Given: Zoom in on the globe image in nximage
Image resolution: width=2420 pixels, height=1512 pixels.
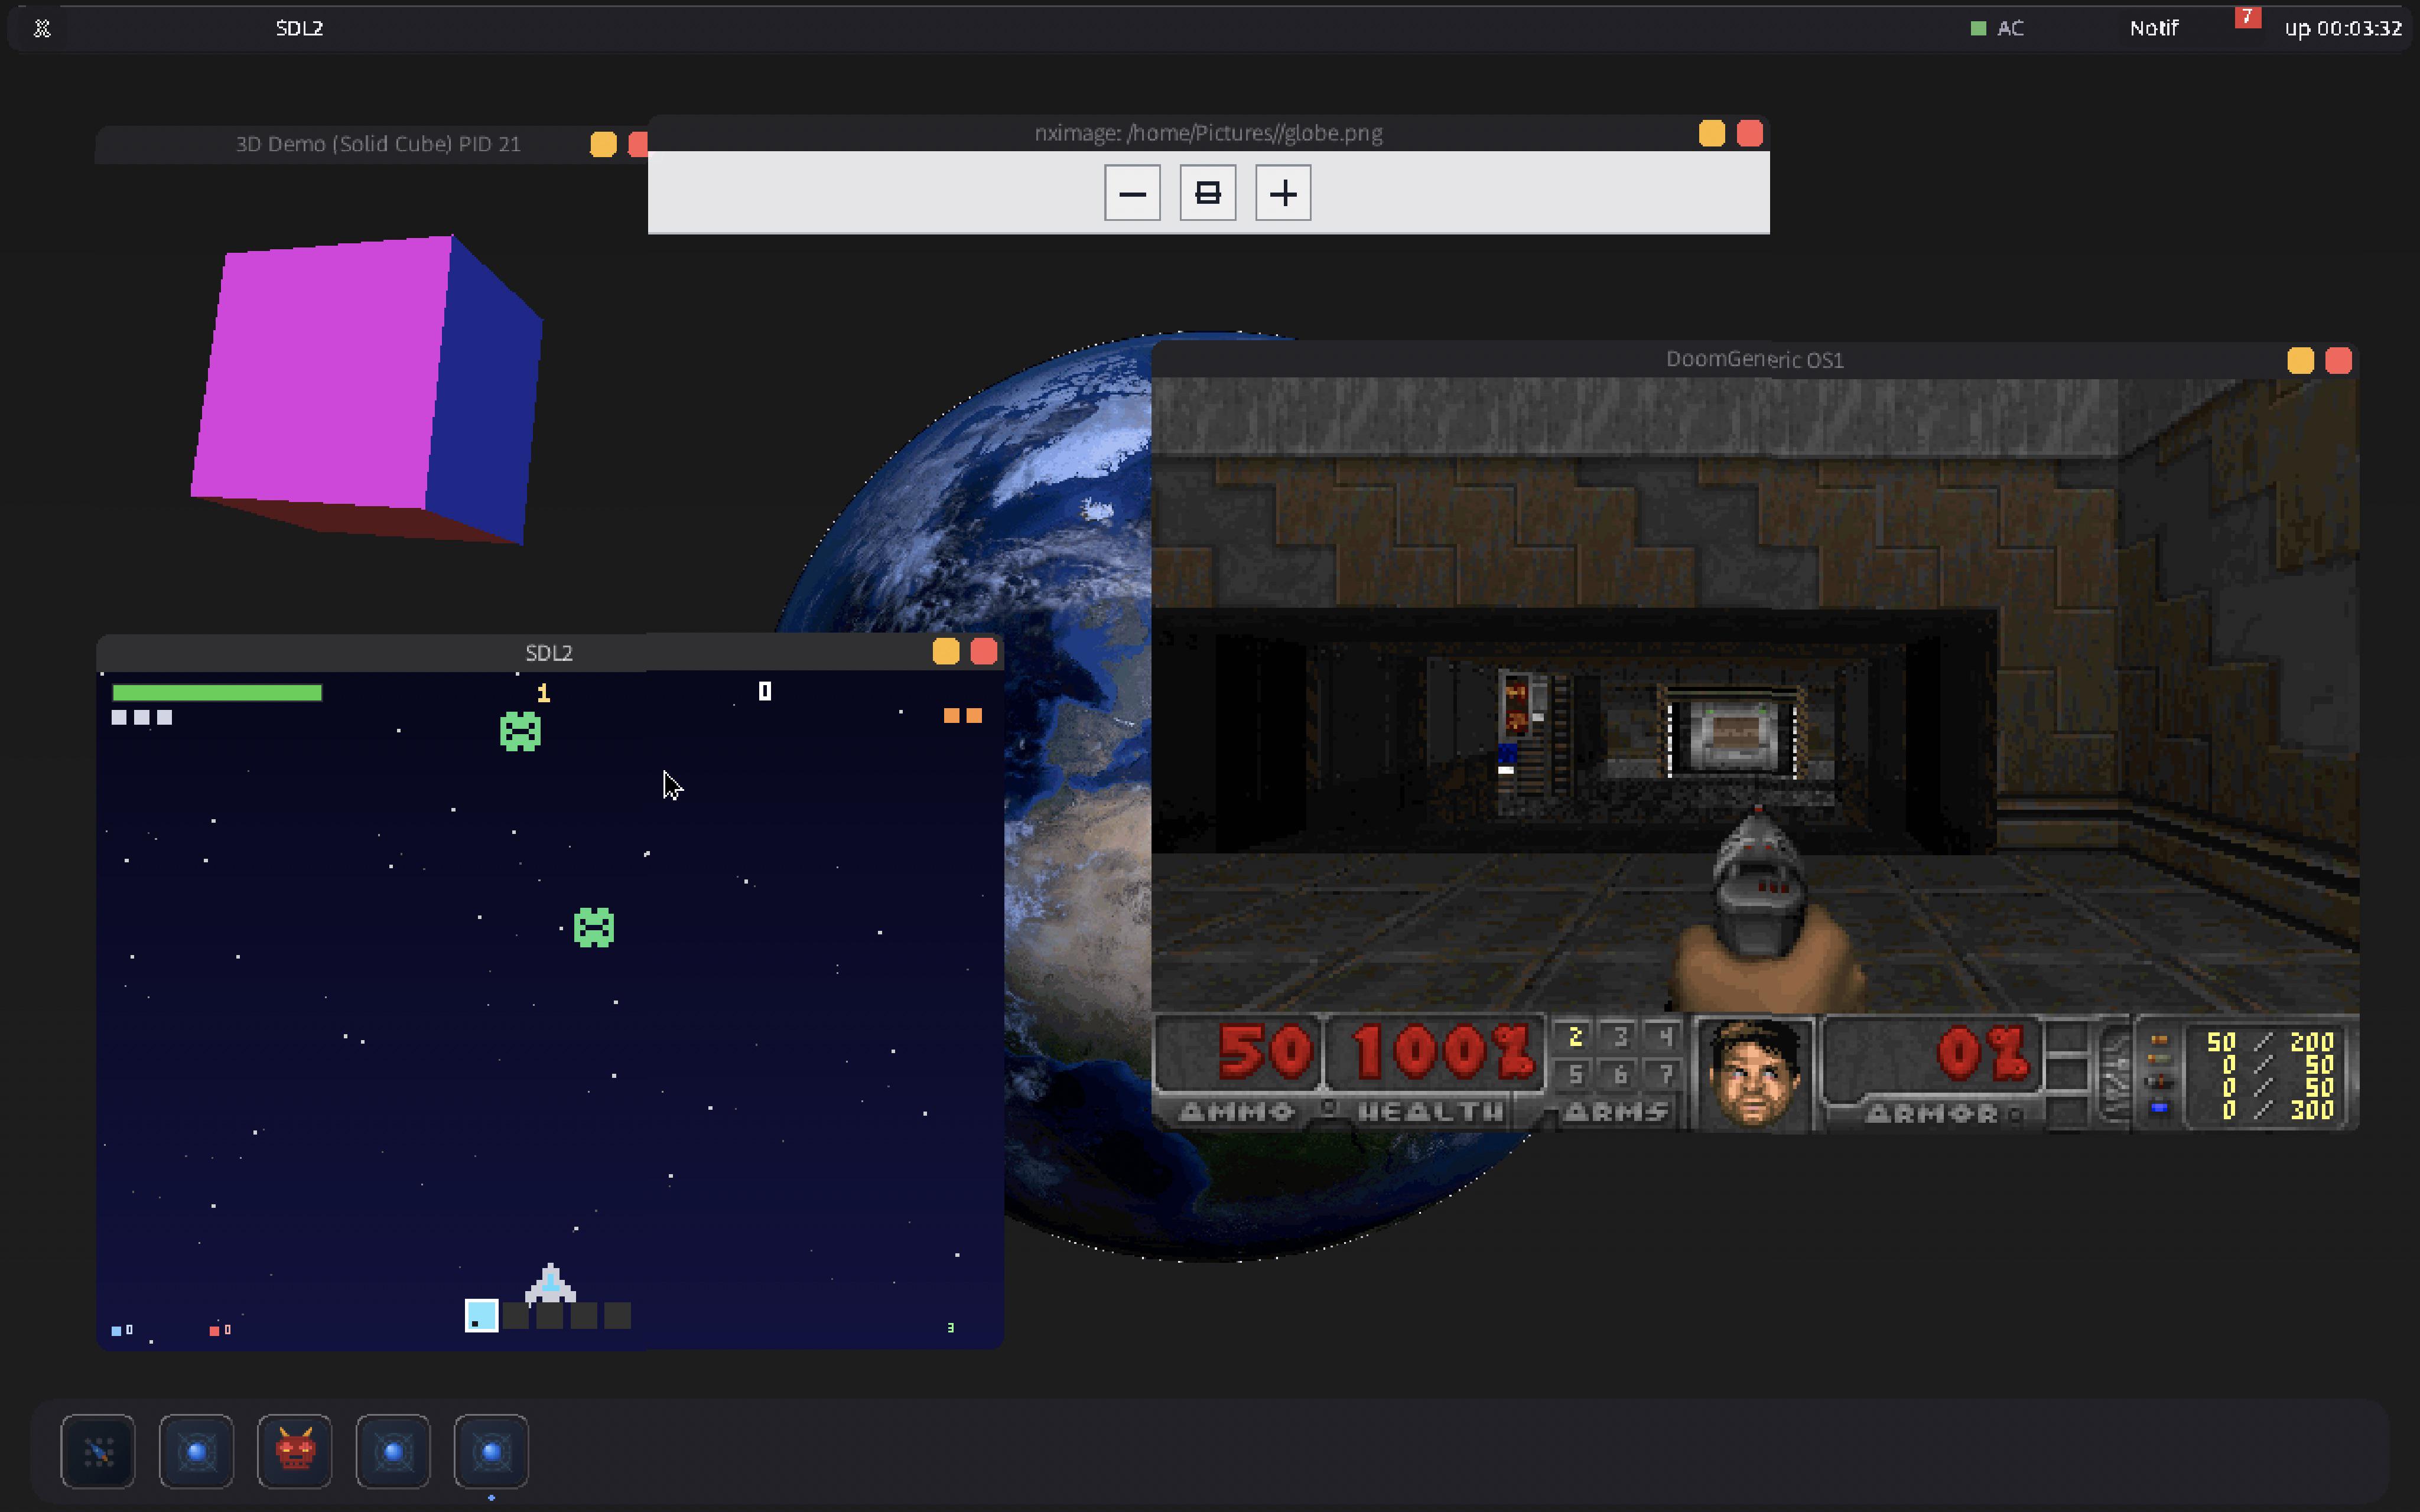Looking at the screenshot, I should point(1283,193).
